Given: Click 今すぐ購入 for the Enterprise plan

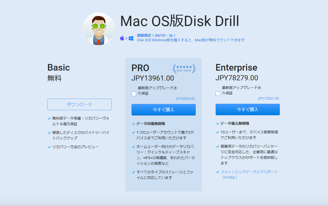Looking at the screenshot, I should pos(247,110).
